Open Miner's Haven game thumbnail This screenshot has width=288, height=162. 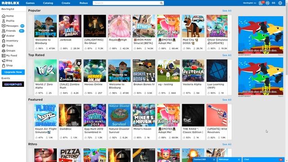pyautogui.click(x=144, y=115)
